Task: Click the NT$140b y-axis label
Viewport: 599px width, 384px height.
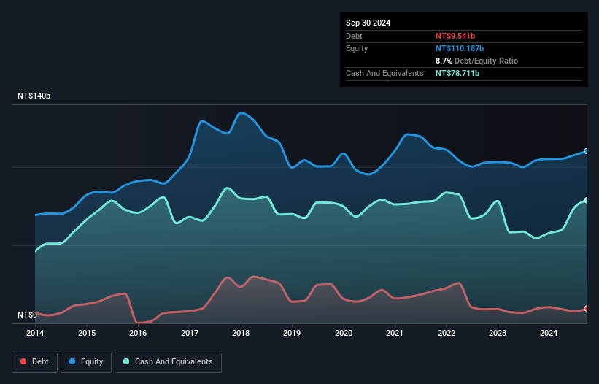Action: (x=34, y=96)
